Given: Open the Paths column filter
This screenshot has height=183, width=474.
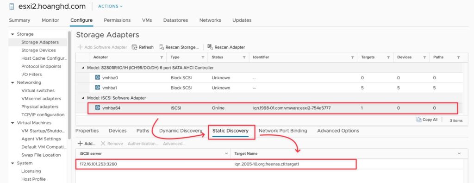Looking at the screenshot, I should pos(458,57).
